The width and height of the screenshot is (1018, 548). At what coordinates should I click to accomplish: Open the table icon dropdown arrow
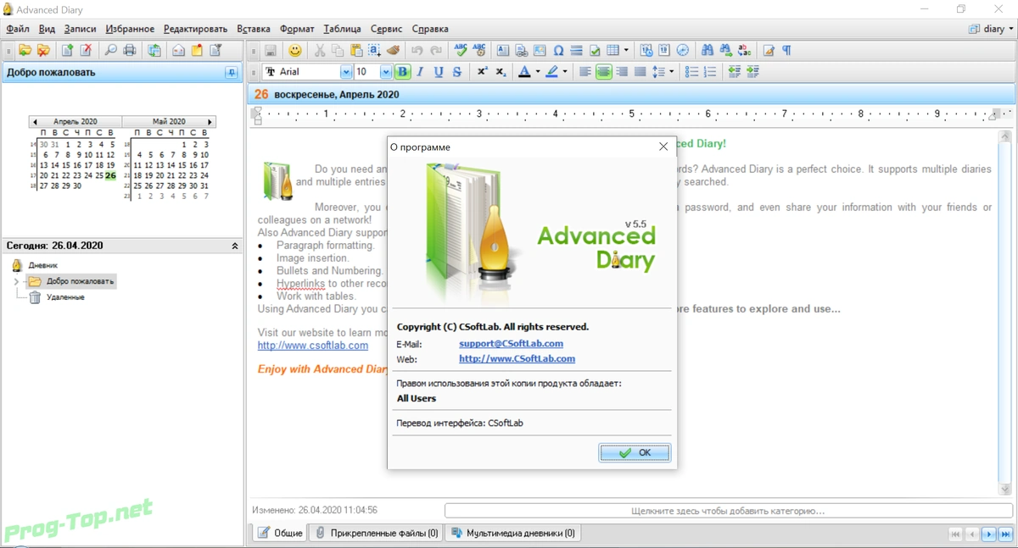coord(626,51)
